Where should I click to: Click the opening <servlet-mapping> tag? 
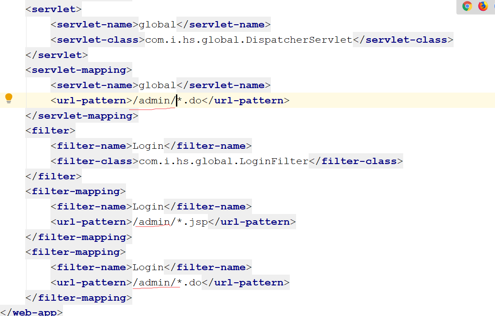pos(79,70)
